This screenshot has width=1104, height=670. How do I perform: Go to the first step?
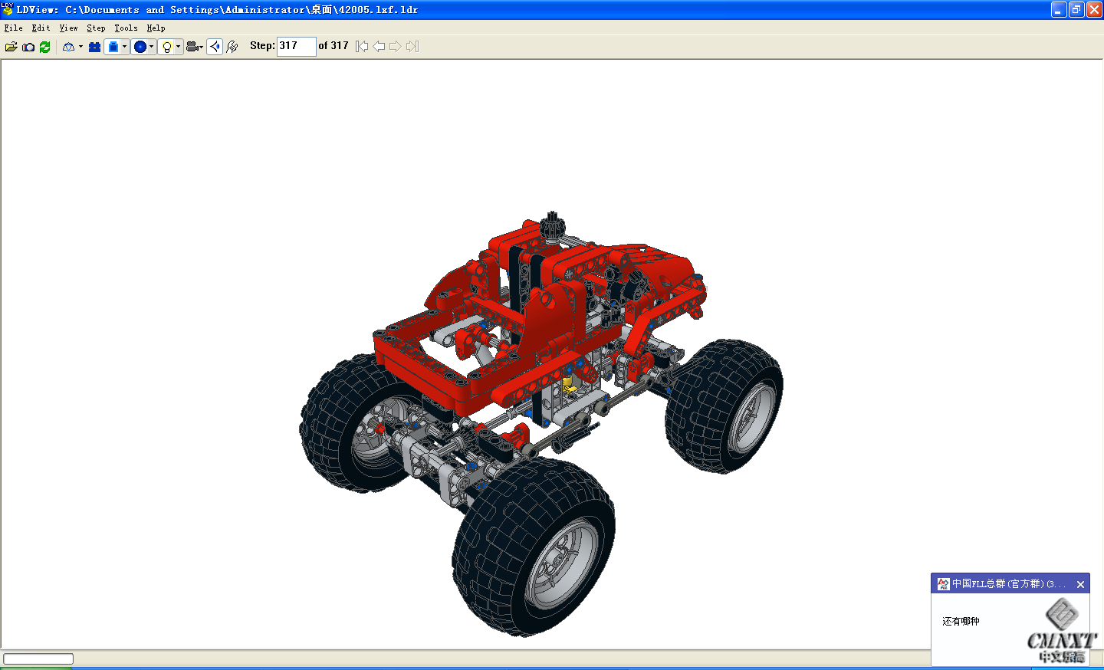pos(362,47)
